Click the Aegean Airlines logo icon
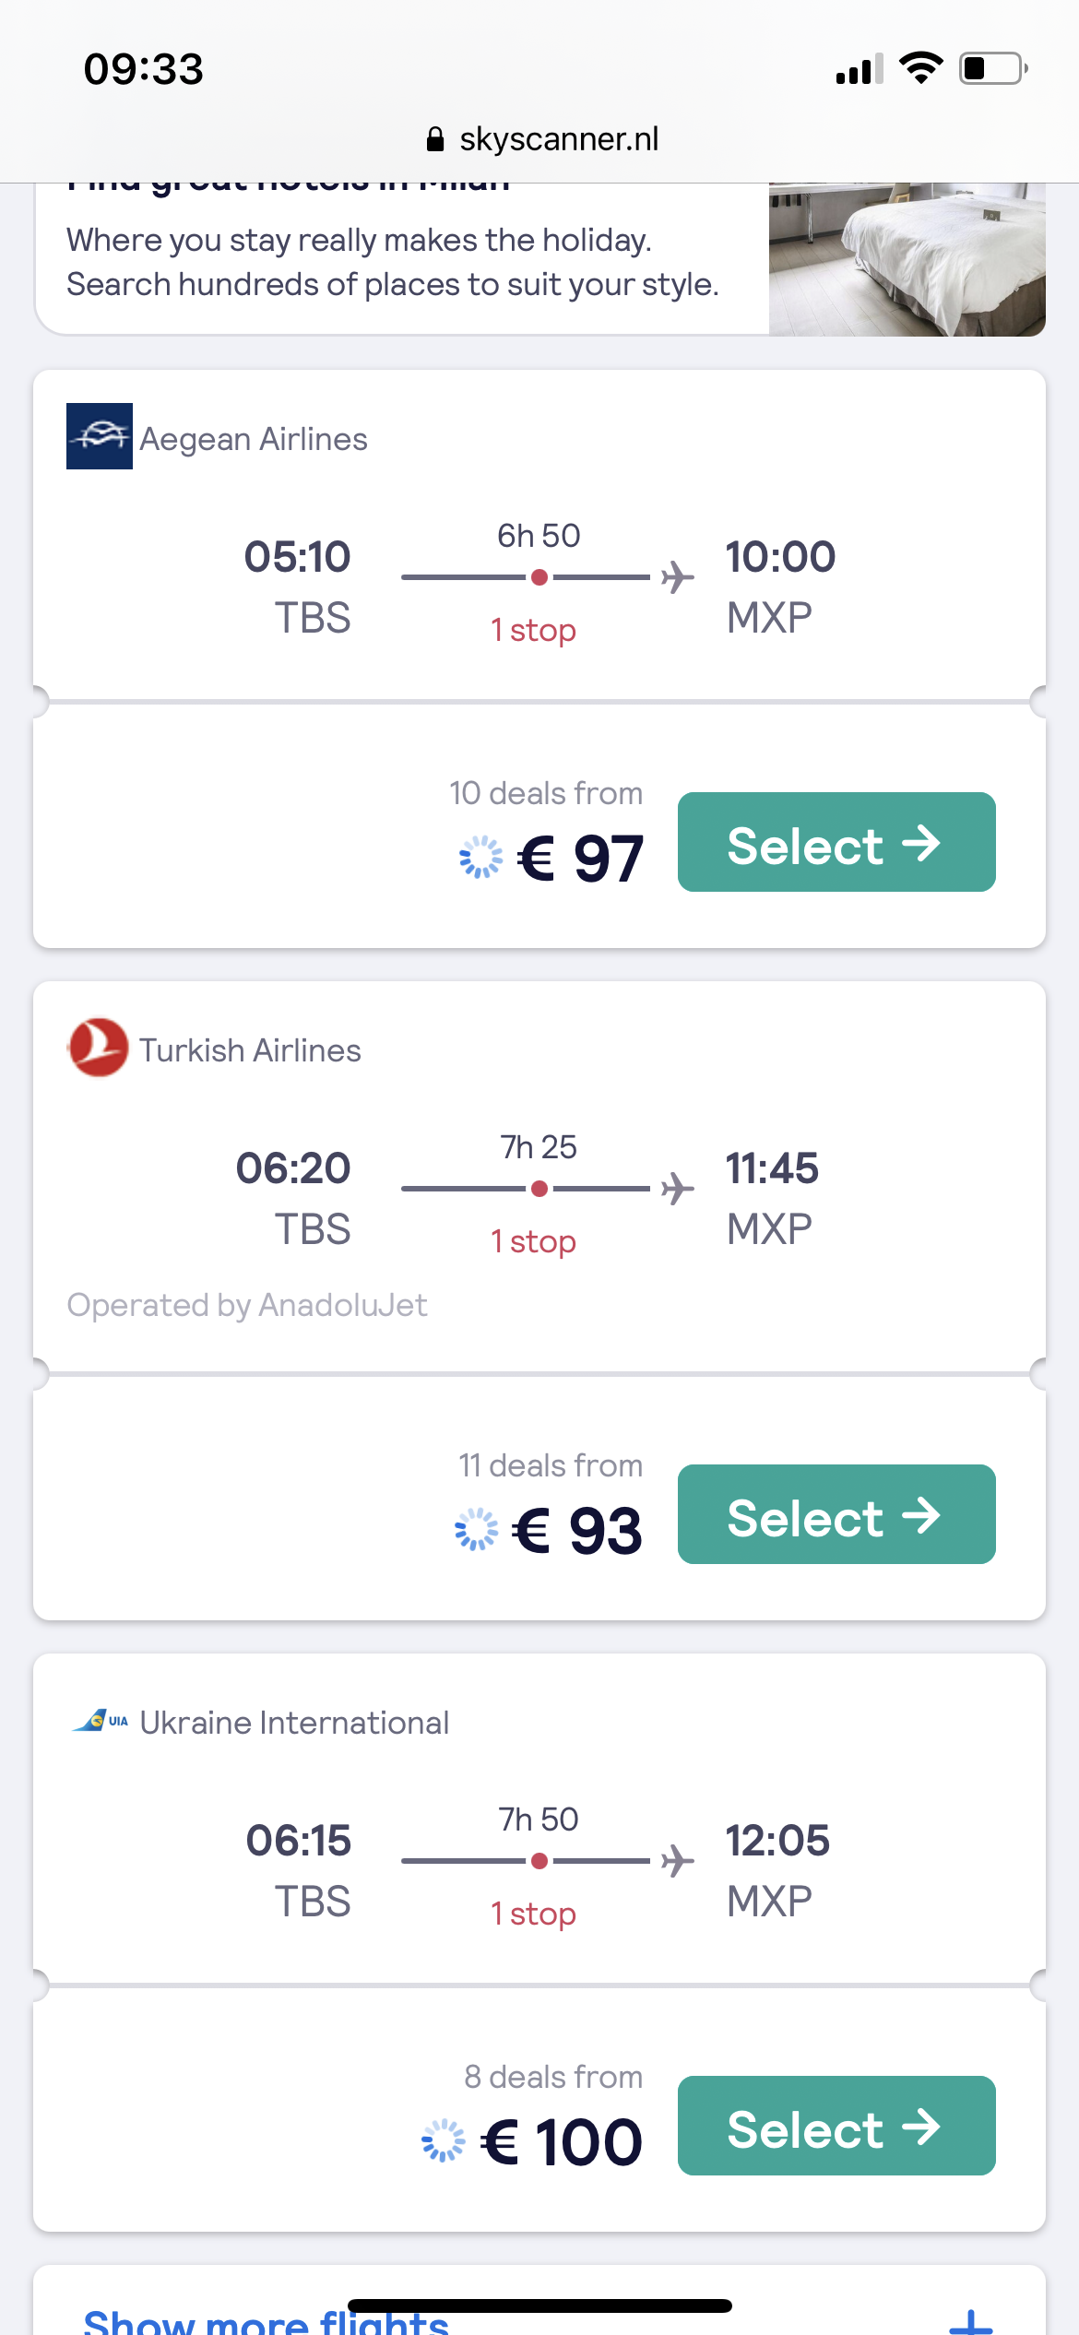The height and width of the screenshot is (2335, 1079). [100, 436]
